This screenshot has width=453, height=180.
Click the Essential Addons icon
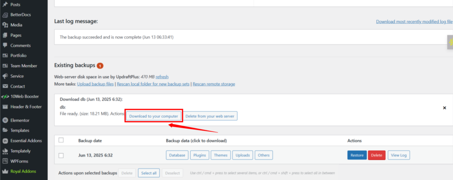click(x=5, y=141)
